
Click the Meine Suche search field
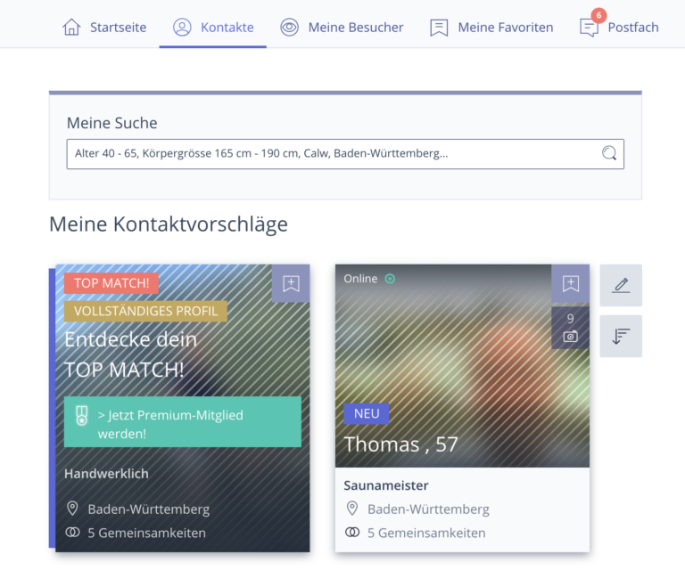pos(345,154)
